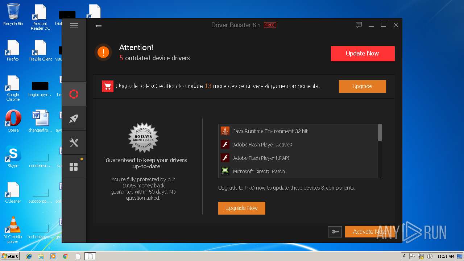Maximize the Driver Booster window
Image resolution: width=464 pixels, height=261 pixels.
(x=384, y=25)
